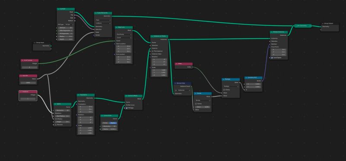Collapse the Curve to Mesh node chevron
Viewport: 346px width, 161px height.
[126, 96]
